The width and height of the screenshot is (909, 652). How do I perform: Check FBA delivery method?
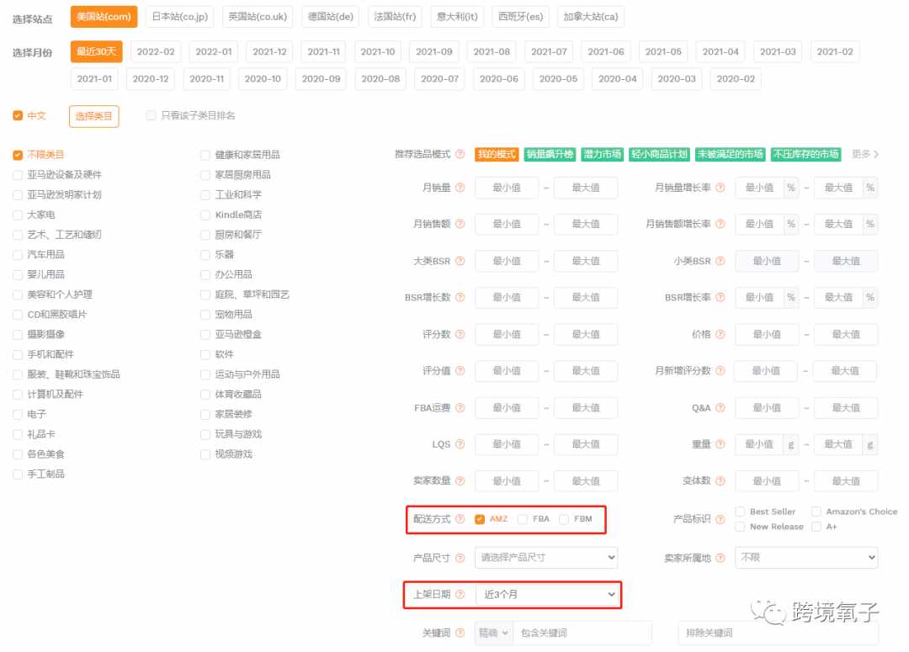[x=523, y=519]
